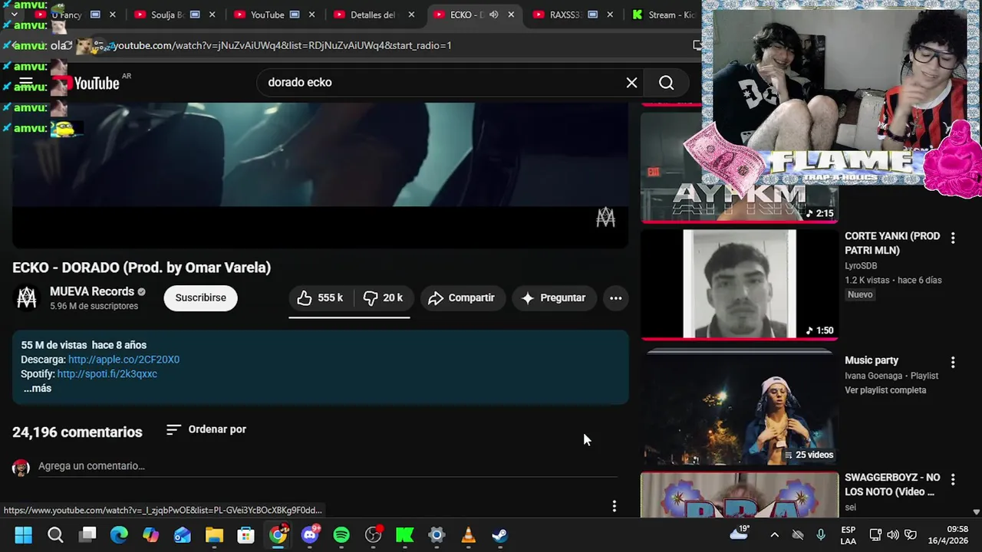The height and width of the screenshot is (552, 982).
Task: Open MUEVA Records channel name link
Action: [92, 291]
